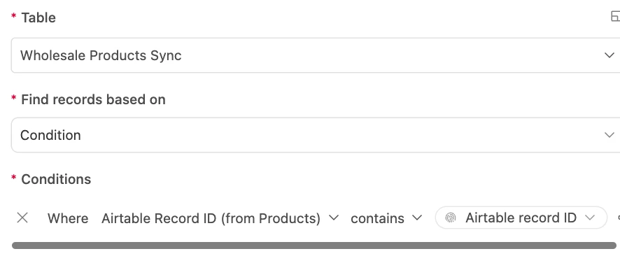Viewport: 620px width, 256px height.
Task: Remove the condition with the X icon
Action: pyautogui.click(x=22, y=218)
